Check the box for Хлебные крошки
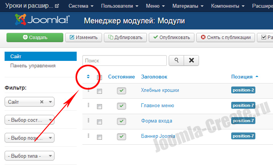This screenshot has width=273, height=165. [x=100, y=91]
